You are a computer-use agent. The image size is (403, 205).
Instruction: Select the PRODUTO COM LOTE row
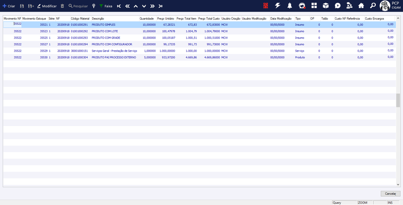click(199, 31)
